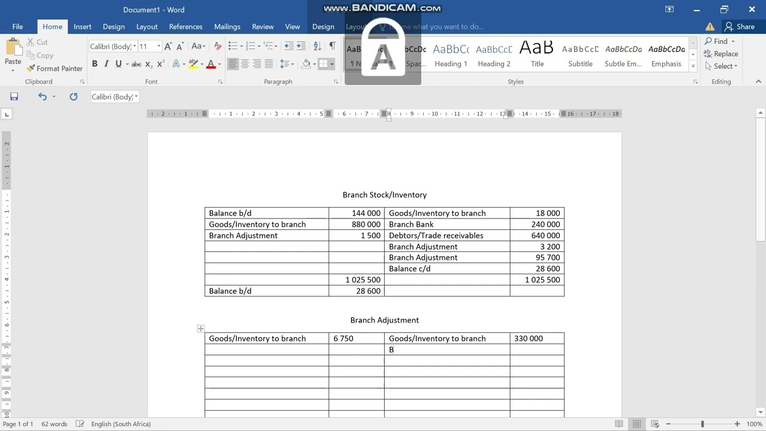Screen dimensions: 766x431
Task: Redo the last action
Action: click(x=73, y=96)
